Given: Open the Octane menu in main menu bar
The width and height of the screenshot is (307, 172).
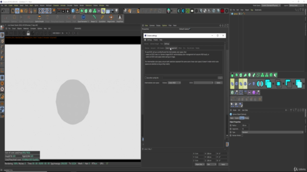Looking at the screenshot, I should coord(95,5).
